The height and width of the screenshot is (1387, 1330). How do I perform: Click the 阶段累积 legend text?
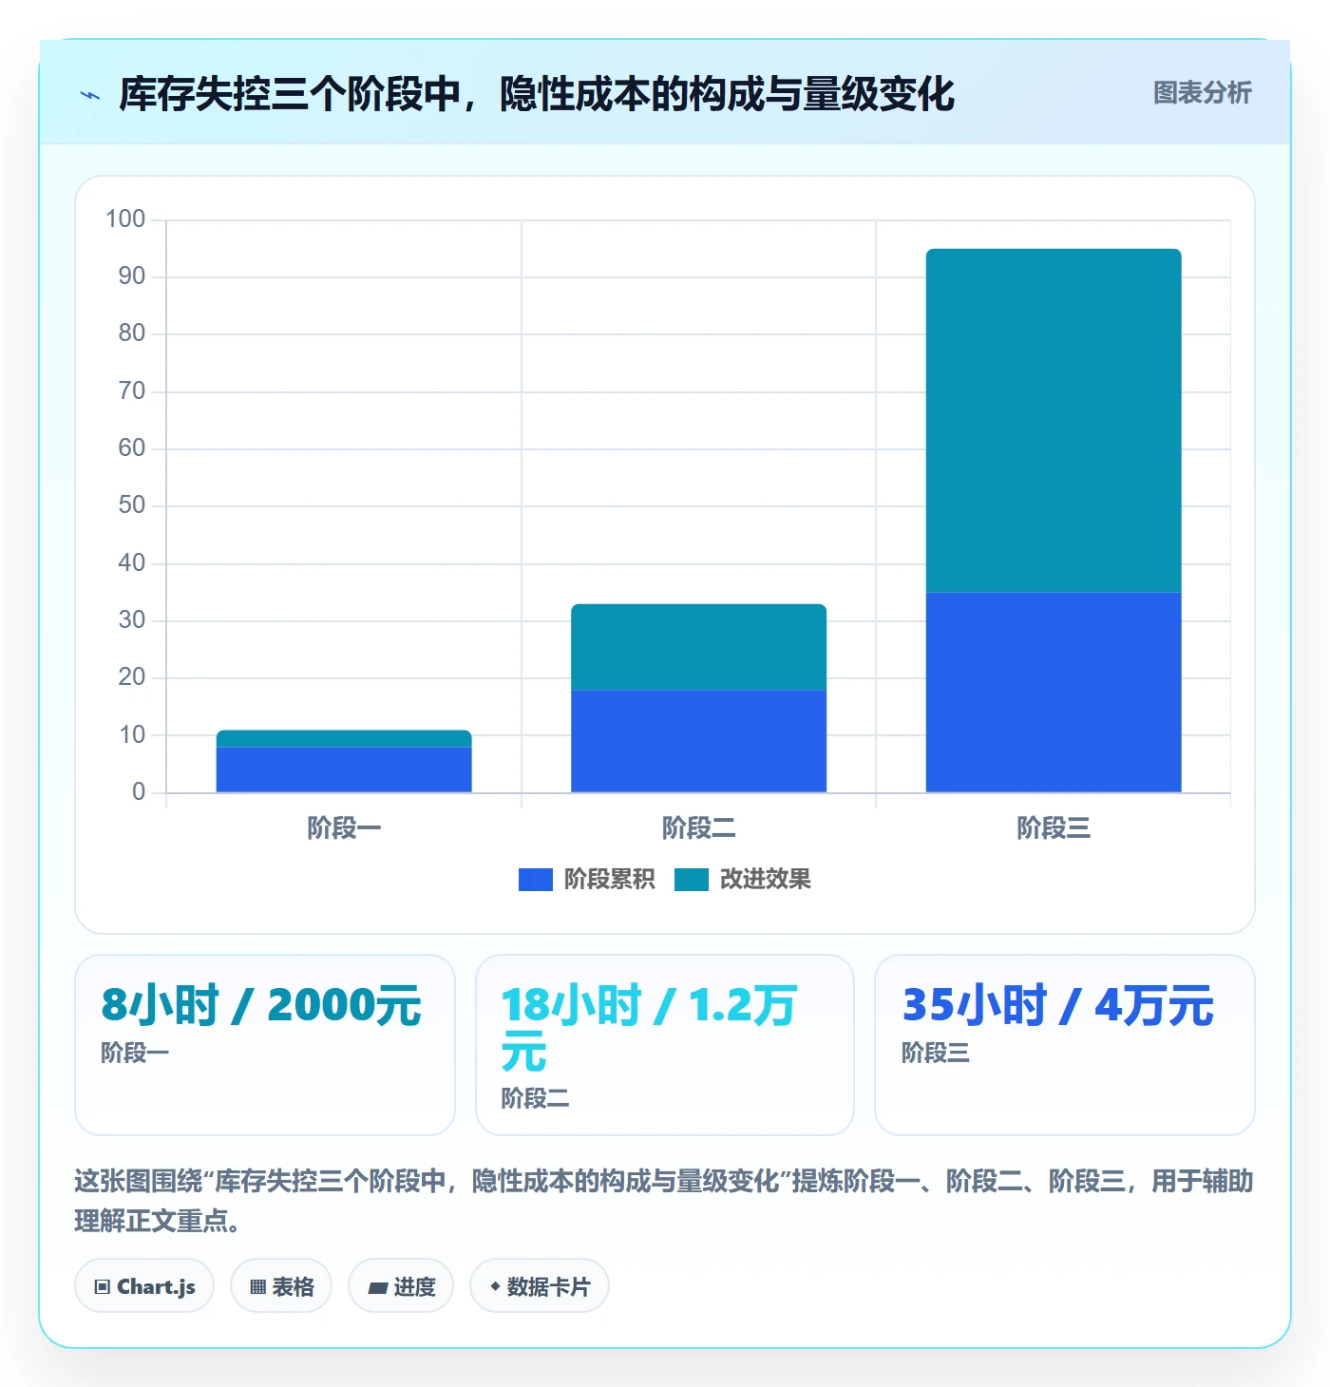[x=609, y=880]
